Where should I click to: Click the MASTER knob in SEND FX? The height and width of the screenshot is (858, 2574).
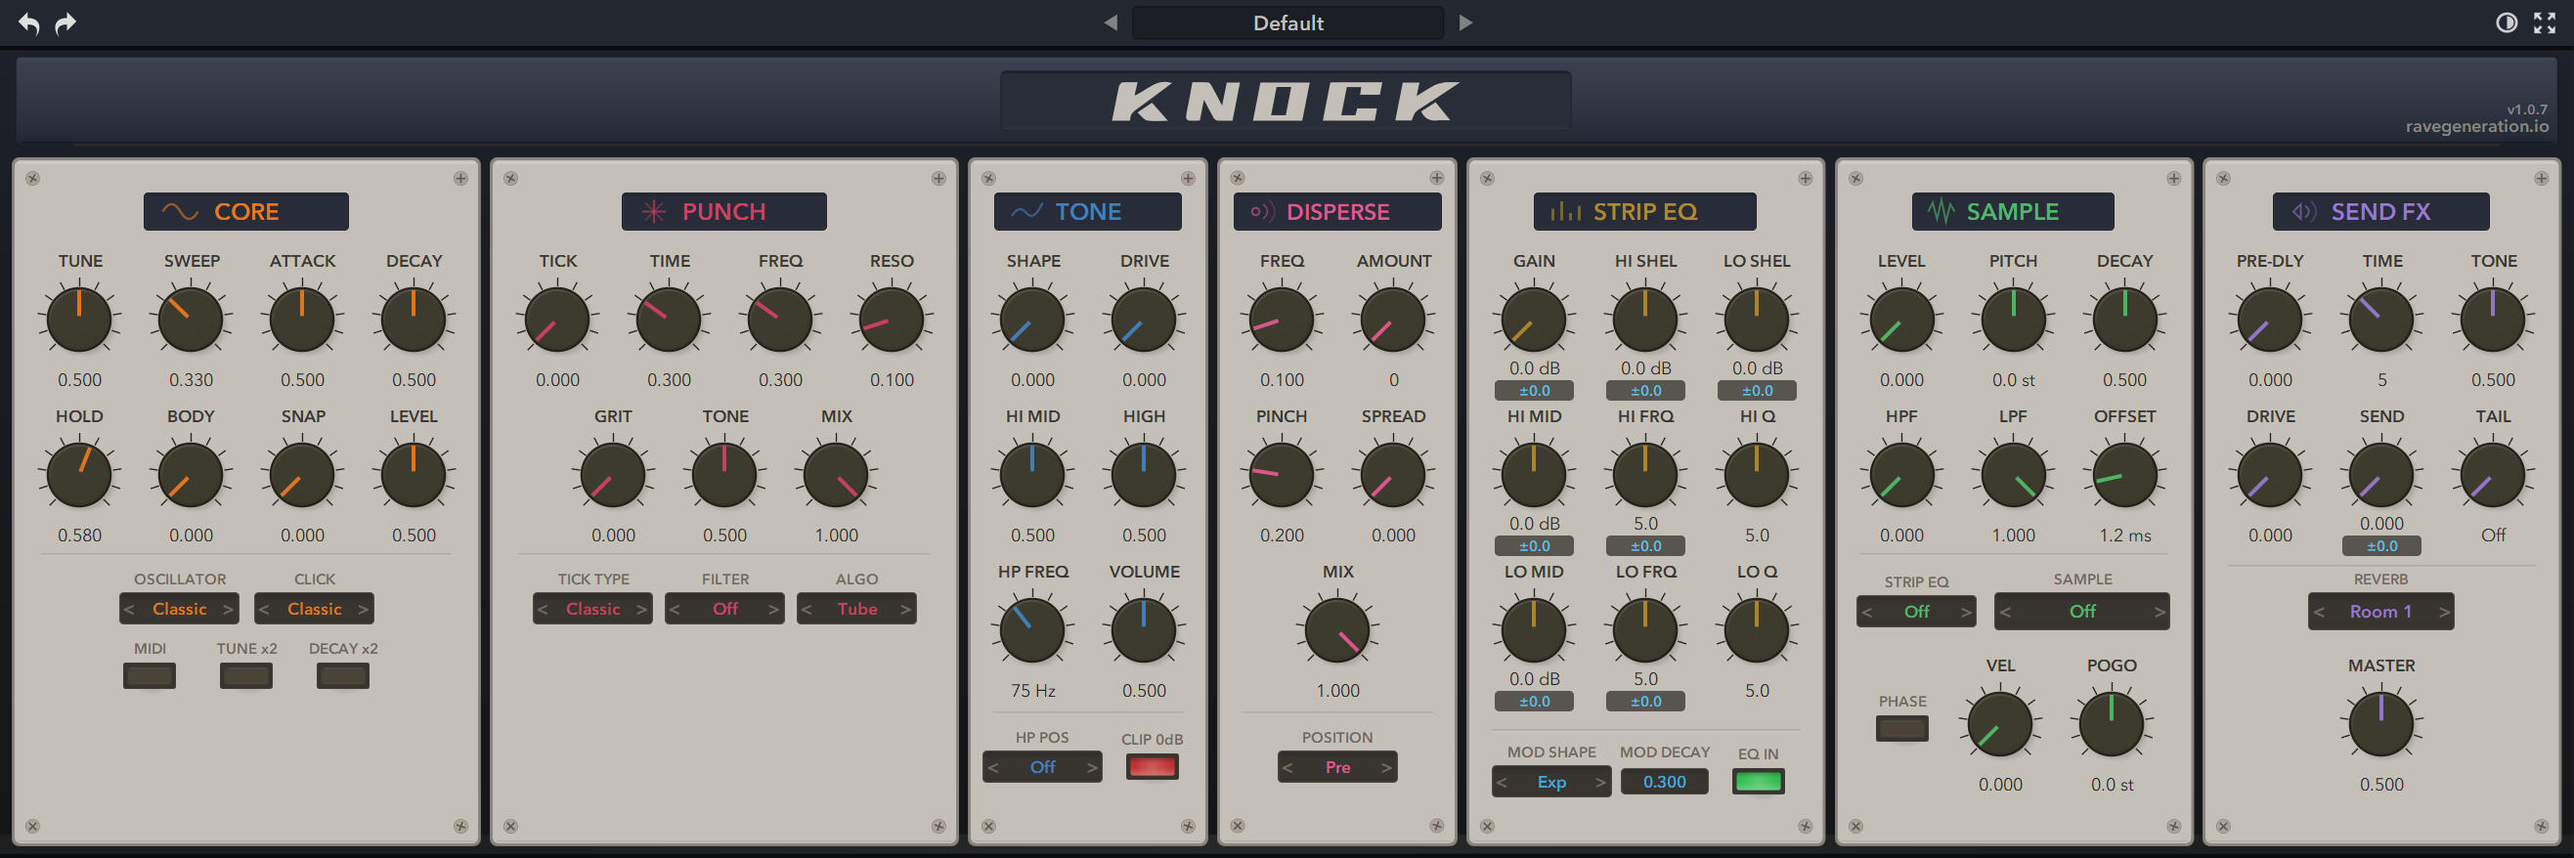(x=2380, y=723)
